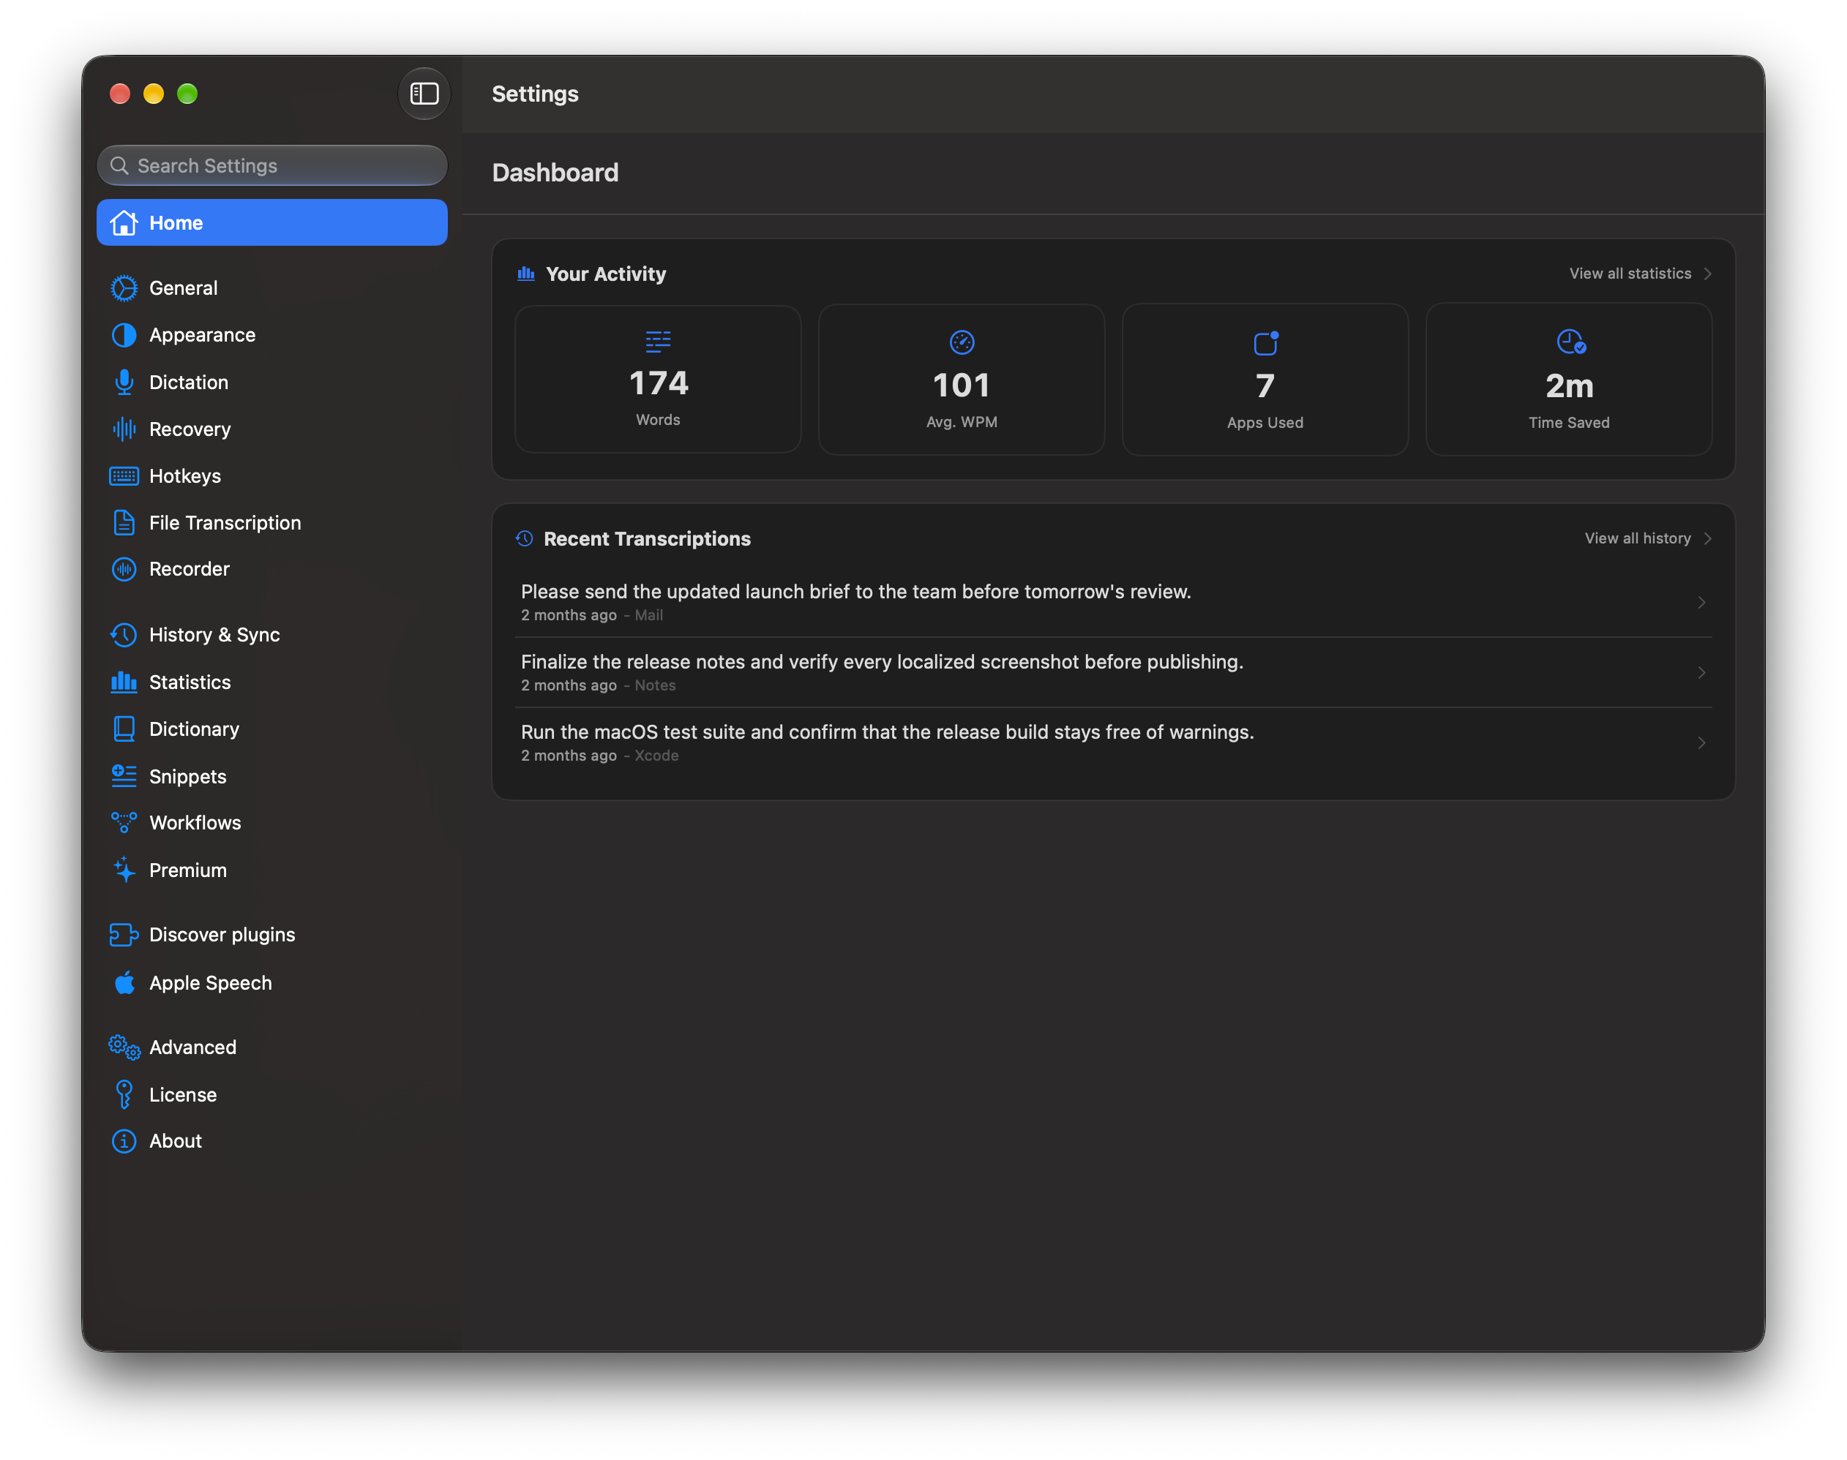The image size is (1847, 1460).
Task: Click the 174 Words activity card
Action: (x=658, y=380)
